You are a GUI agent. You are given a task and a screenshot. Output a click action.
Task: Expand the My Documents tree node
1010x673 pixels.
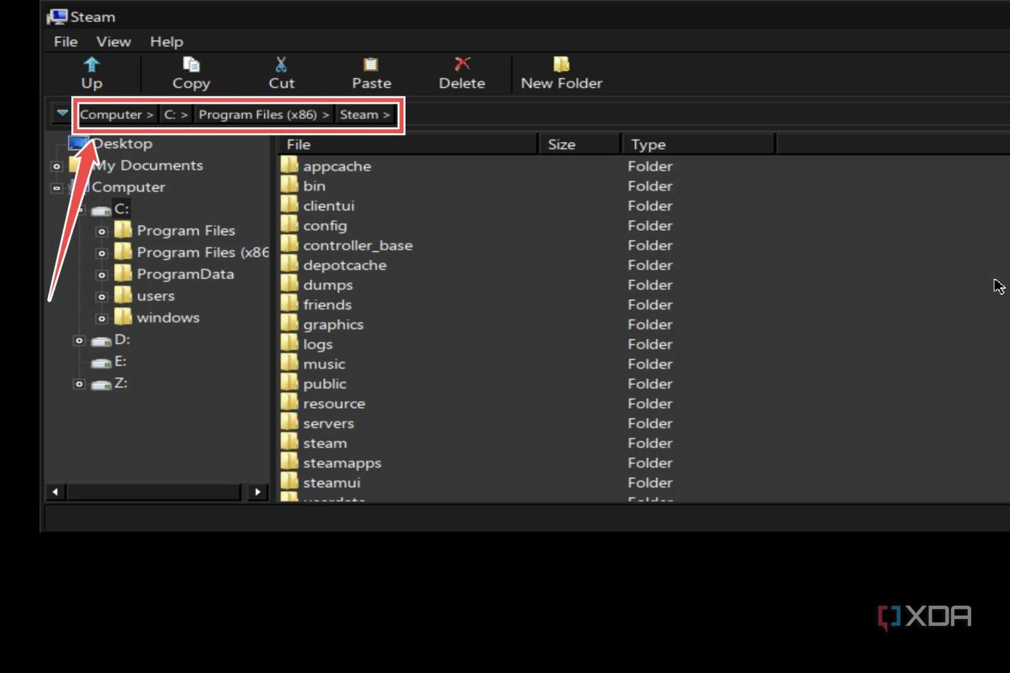pyautogui.click(x=56, y=166)
